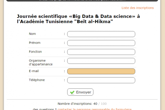Screen dimensions: 165x110
Task: Activate the Organisme d'appartenance input field
Action: [101, 61]
